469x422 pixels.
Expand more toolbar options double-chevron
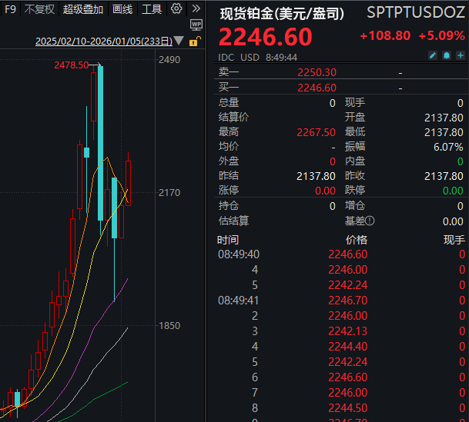pos(196,9)
